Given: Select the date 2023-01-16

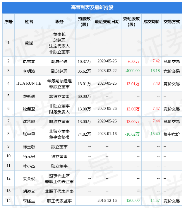Looking at the screenshot, I should 107,134.
